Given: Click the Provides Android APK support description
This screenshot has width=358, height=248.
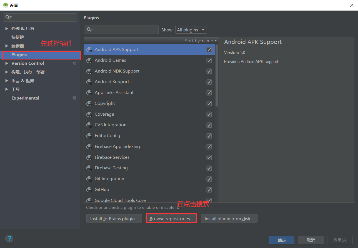Looking at the screenshot, I should pyautogui.click(x=251, y=62).
